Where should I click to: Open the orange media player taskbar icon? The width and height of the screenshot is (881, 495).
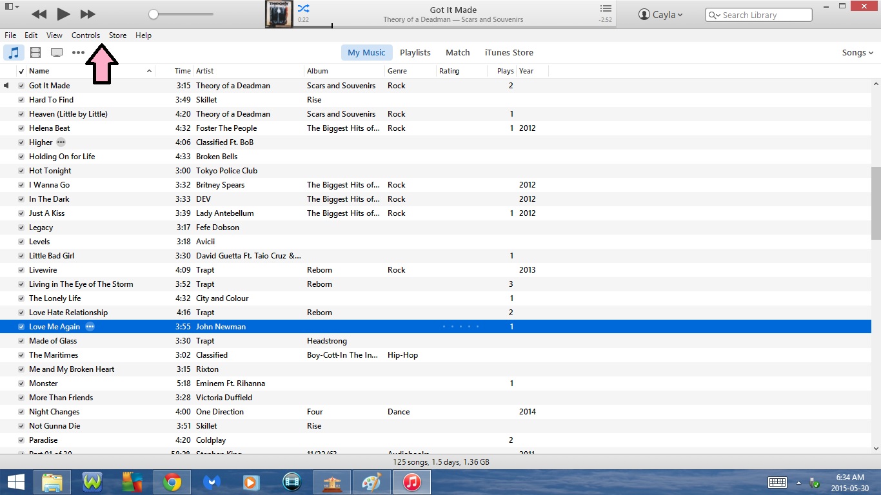[252, 482]
